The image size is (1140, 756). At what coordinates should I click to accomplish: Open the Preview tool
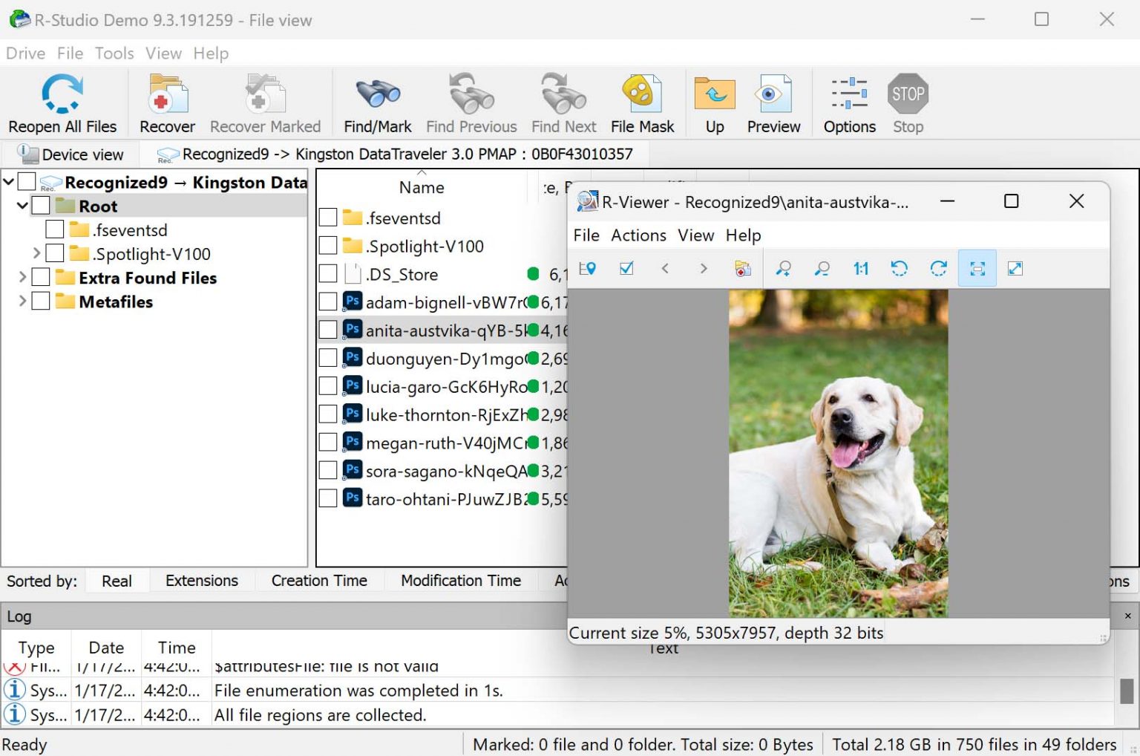773,102
